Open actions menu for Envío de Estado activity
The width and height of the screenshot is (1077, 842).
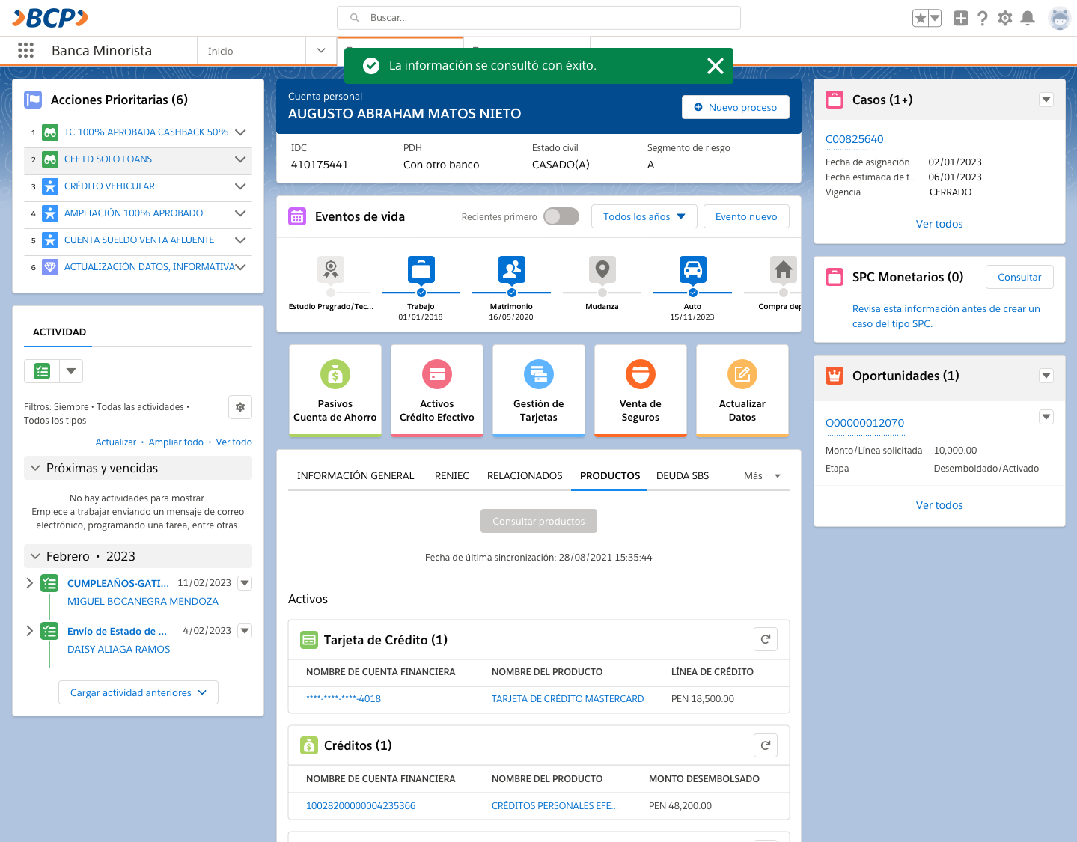(x=245, y=631)
